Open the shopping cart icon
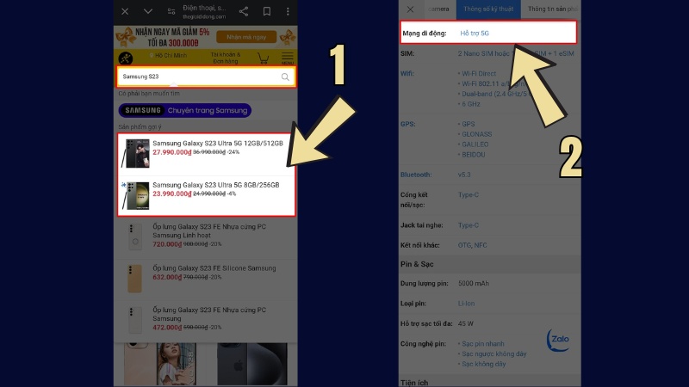Viewport: 689px width, 387px height. [x=263, y=58]
